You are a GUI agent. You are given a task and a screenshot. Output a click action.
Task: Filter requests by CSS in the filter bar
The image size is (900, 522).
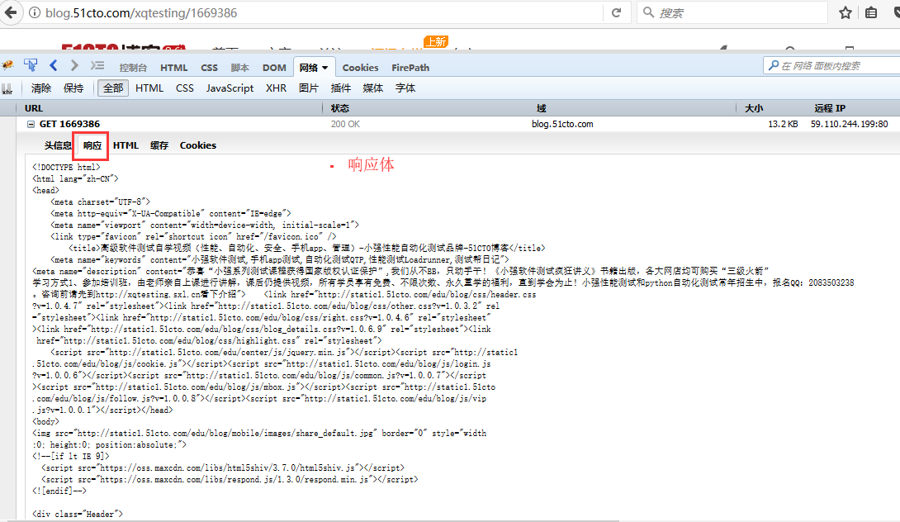(x=185, y=88)
